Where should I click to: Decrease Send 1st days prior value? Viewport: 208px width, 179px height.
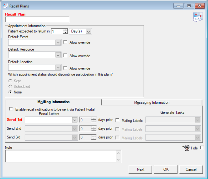[x=94, y=121]
